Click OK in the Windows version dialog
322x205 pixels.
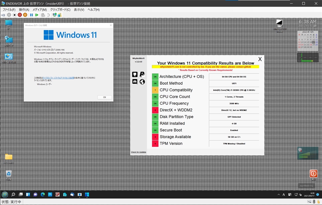click(104, 97)
